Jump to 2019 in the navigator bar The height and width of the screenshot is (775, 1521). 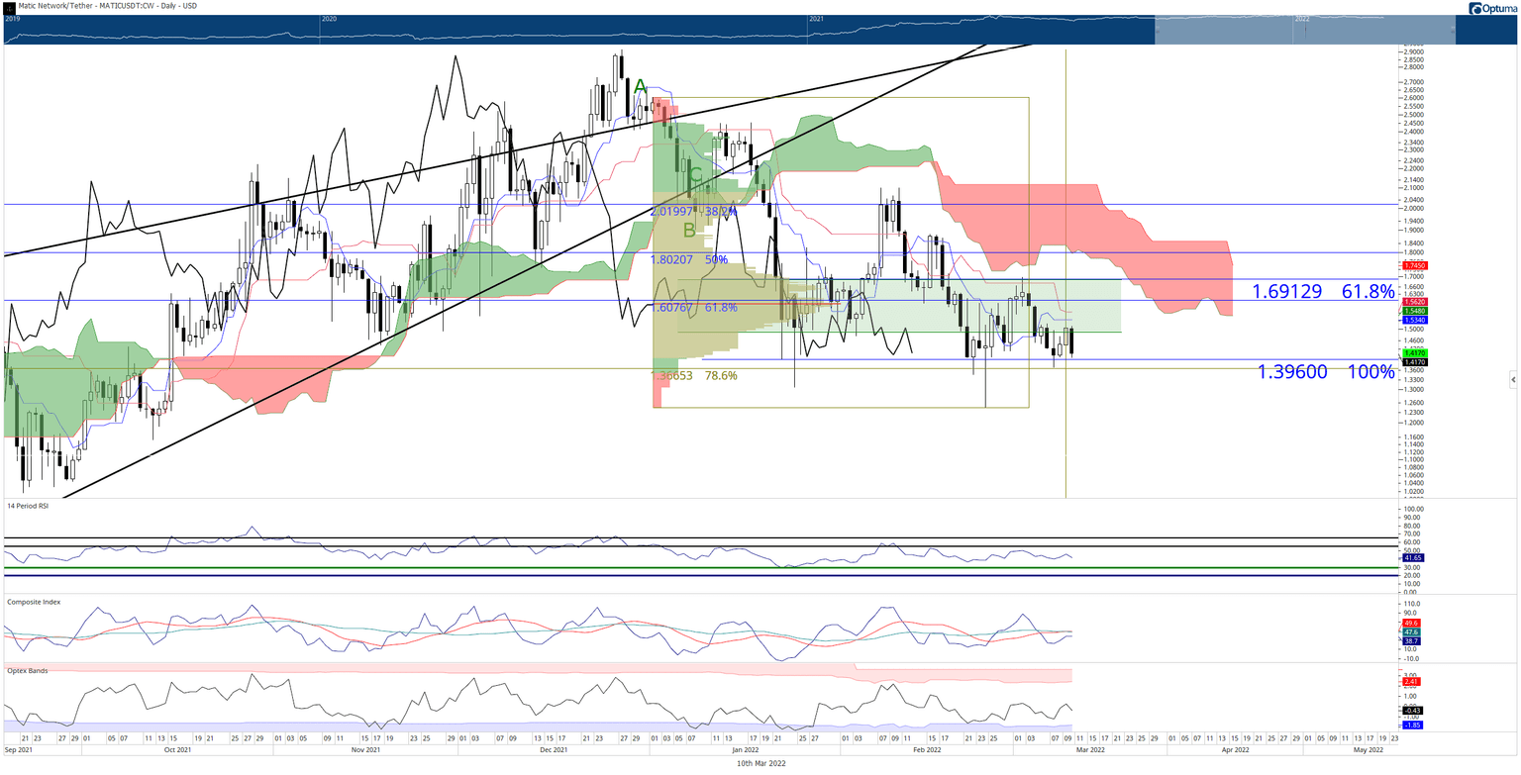[12, 19]
